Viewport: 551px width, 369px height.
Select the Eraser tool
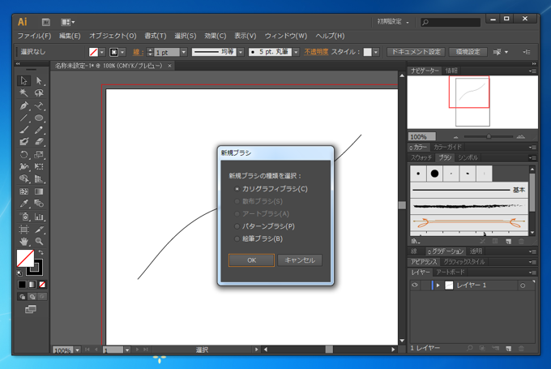click(39, 142)
